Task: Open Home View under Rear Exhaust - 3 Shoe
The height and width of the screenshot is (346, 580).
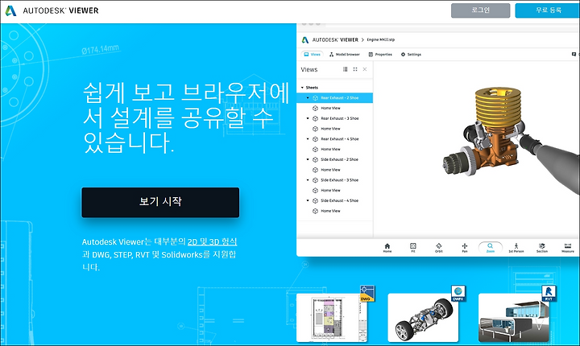Action: [x=331, y=129]
